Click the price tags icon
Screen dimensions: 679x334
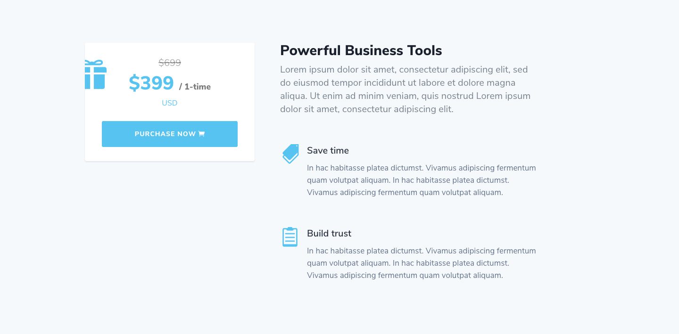click(x=290, y=154)
